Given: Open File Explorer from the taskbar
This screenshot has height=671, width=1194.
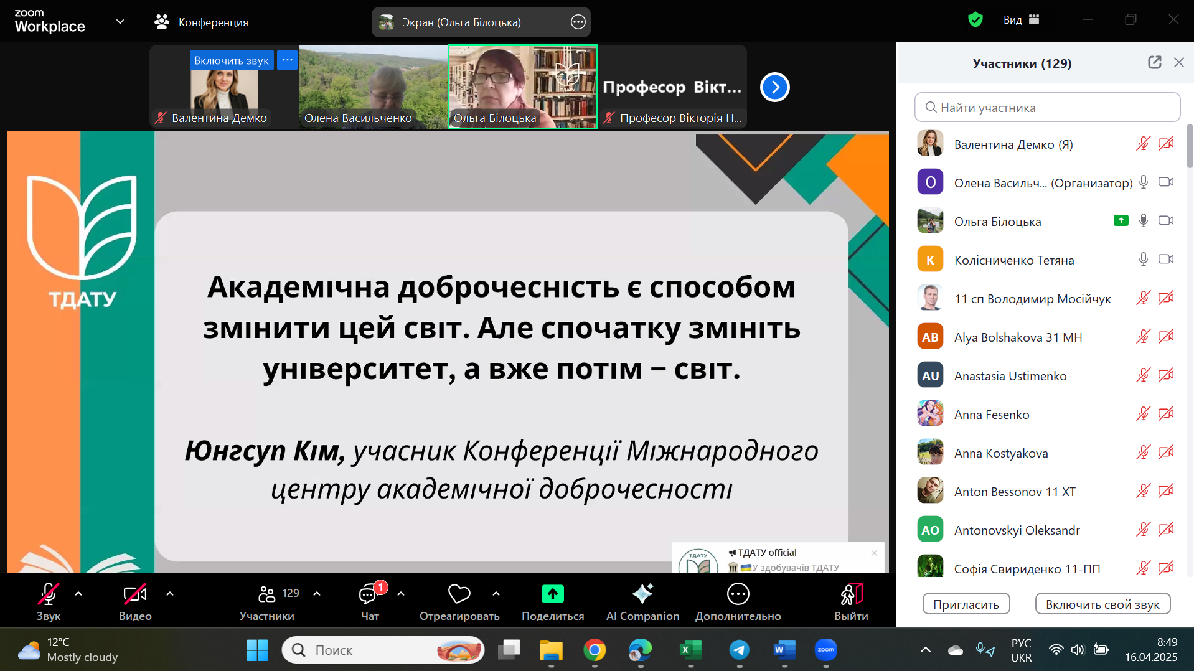Looking at the screenshot, I should click(551, 650).
